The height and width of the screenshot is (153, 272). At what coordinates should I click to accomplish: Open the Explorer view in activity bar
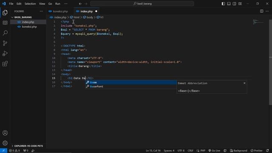5,12
